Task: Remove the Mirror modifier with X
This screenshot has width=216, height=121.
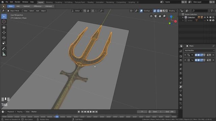Action: (213, 55)
